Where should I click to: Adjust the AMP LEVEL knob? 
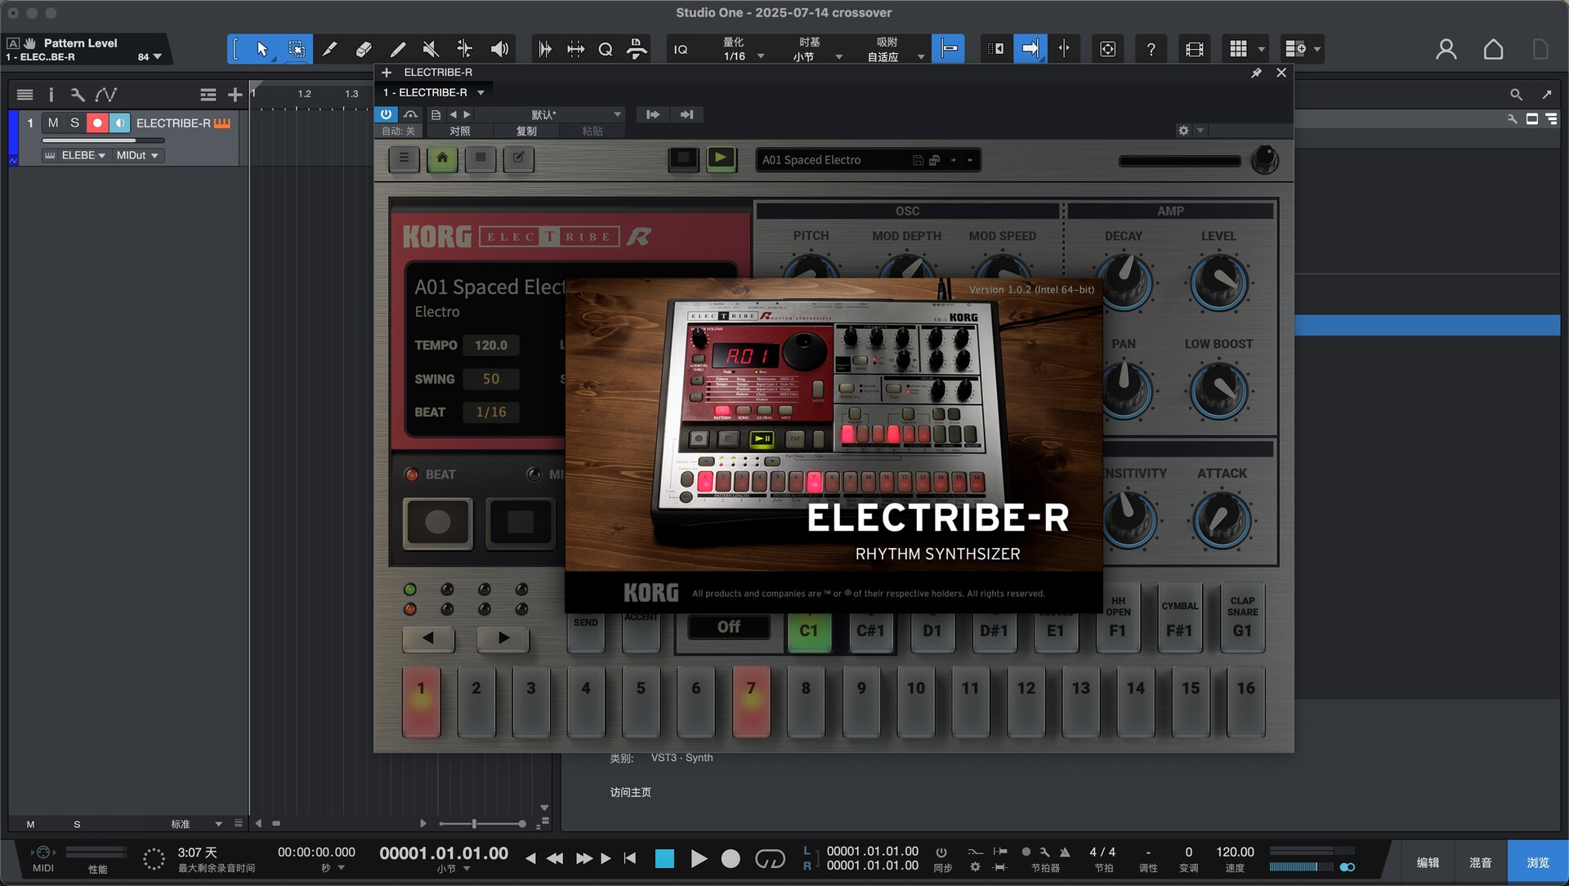(x=1218, y=283)
